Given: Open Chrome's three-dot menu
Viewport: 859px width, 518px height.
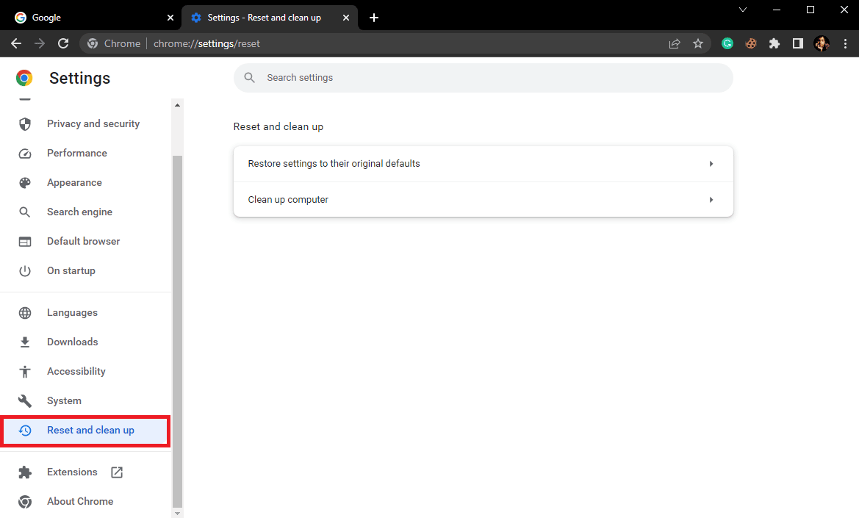Looking at the screenshot, I should tap(845, 43).
